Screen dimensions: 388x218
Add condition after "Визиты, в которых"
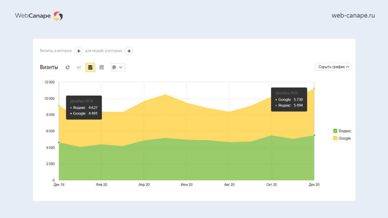tap(79, 51)
